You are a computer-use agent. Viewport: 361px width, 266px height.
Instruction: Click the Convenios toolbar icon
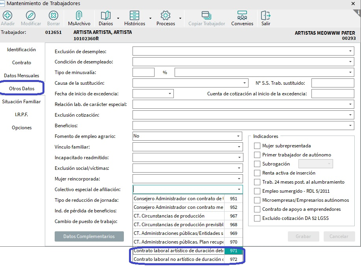(242, 16)
